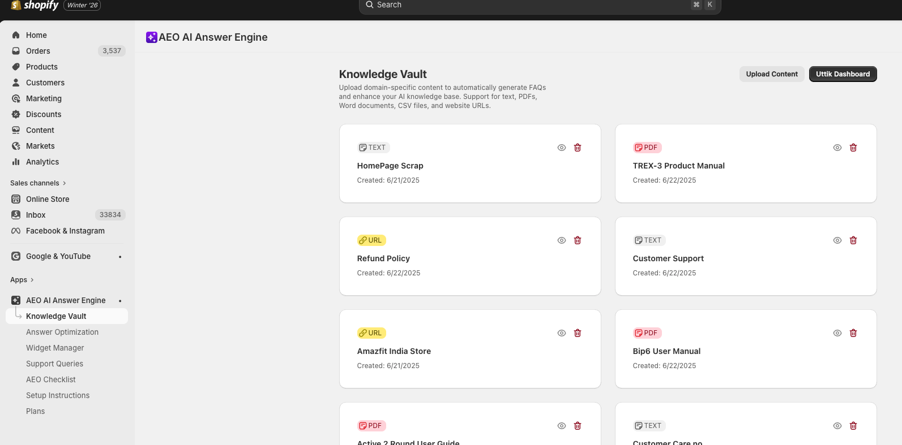902x445 pixels.
Task: Open the Knowledge Vault page
Action: click(67, 316)
